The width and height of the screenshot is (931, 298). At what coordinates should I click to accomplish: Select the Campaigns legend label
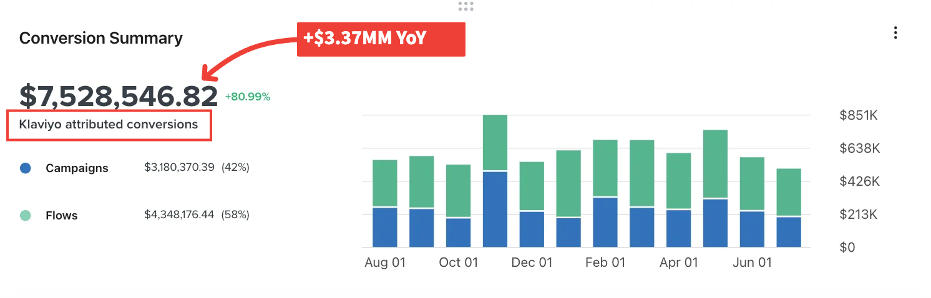[x=77, y=168]
